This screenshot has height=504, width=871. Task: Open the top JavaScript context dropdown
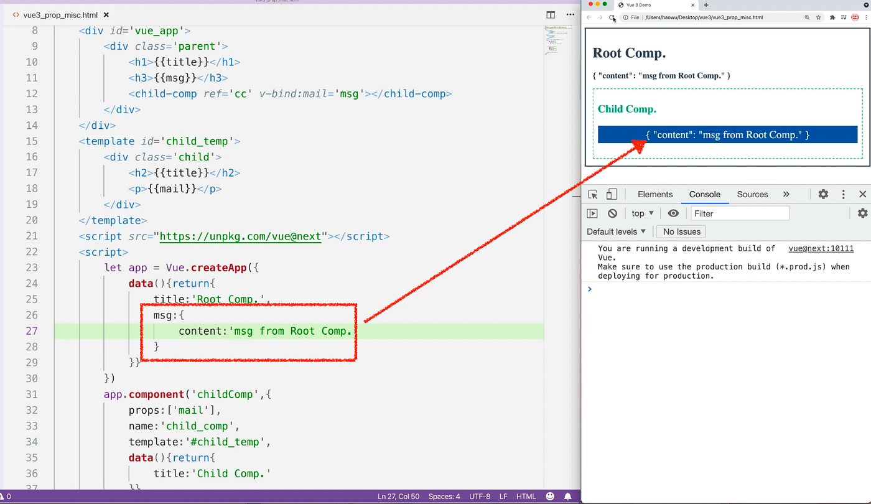pos(643,213)
